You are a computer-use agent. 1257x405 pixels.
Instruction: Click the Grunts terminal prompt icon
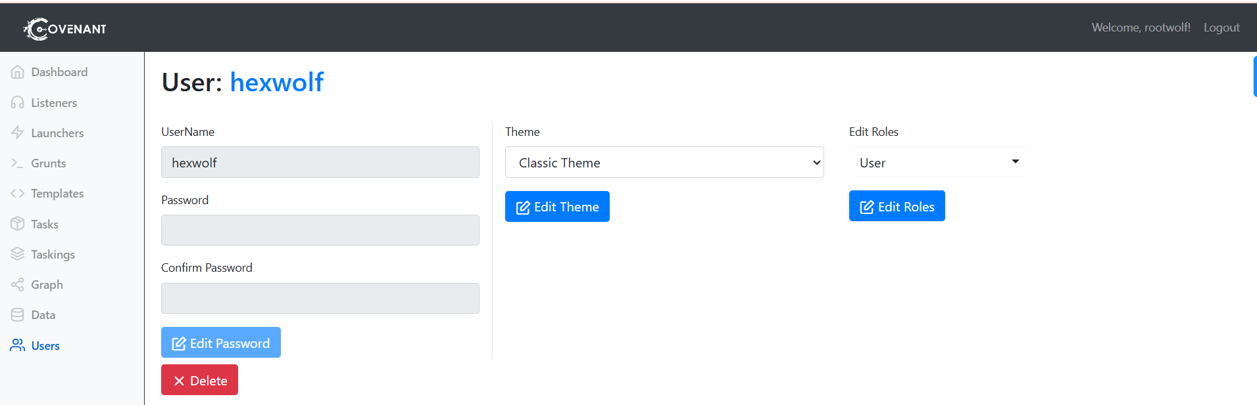[x=18, y=163]
